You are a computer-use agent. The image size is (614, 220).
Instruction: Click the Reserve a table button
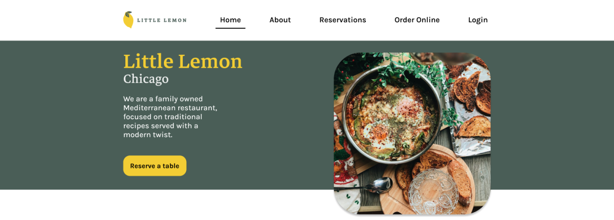coord(155,166)
